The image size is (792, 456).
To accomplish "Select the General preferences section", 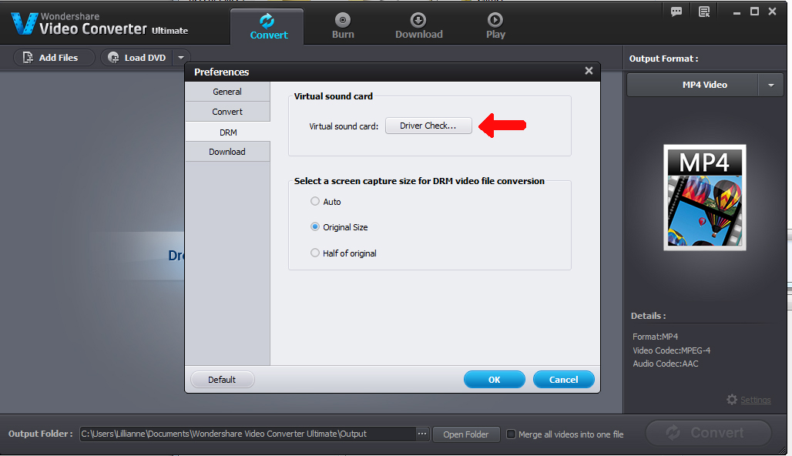I will [227, 92].
